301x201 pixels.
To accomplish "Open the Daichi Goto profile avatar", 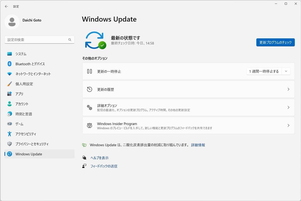I will coord(12,22).
